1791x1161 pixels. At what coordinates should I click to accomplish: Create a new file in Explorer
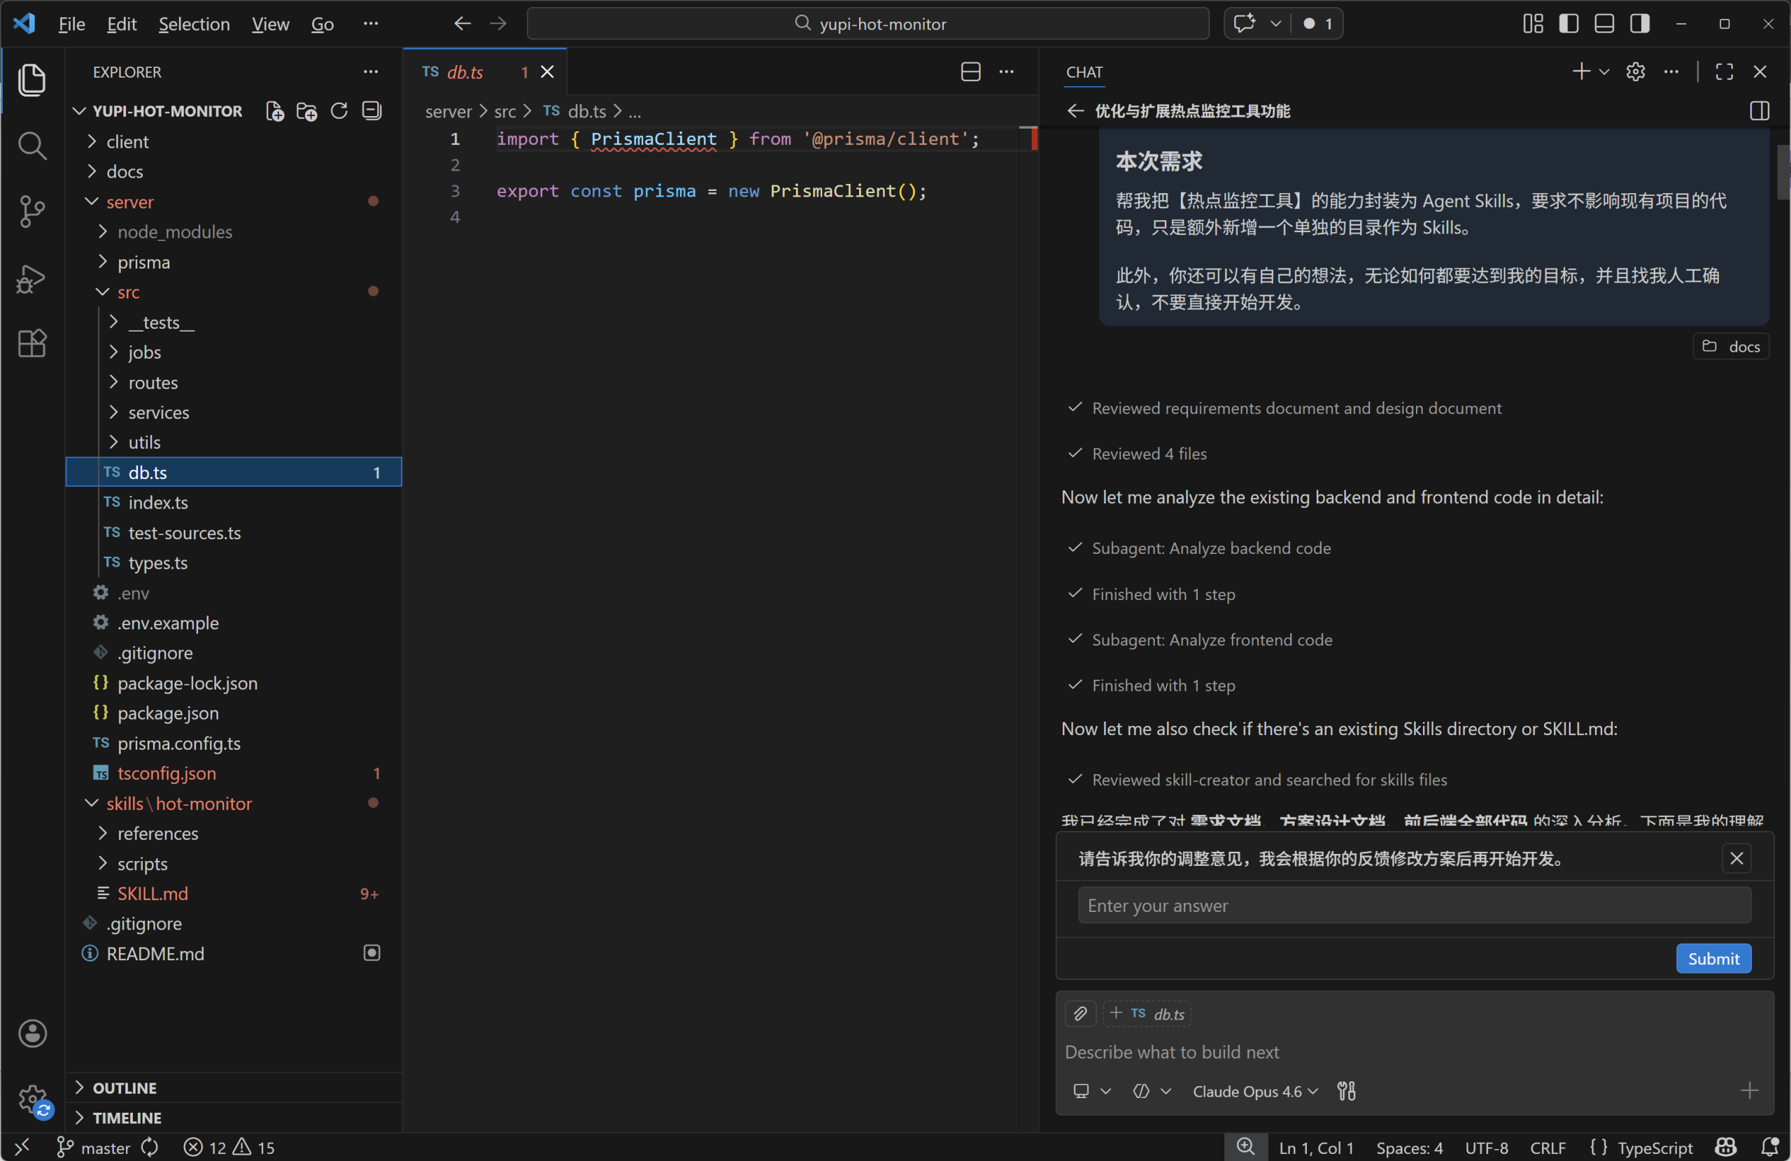coord(274,111)
